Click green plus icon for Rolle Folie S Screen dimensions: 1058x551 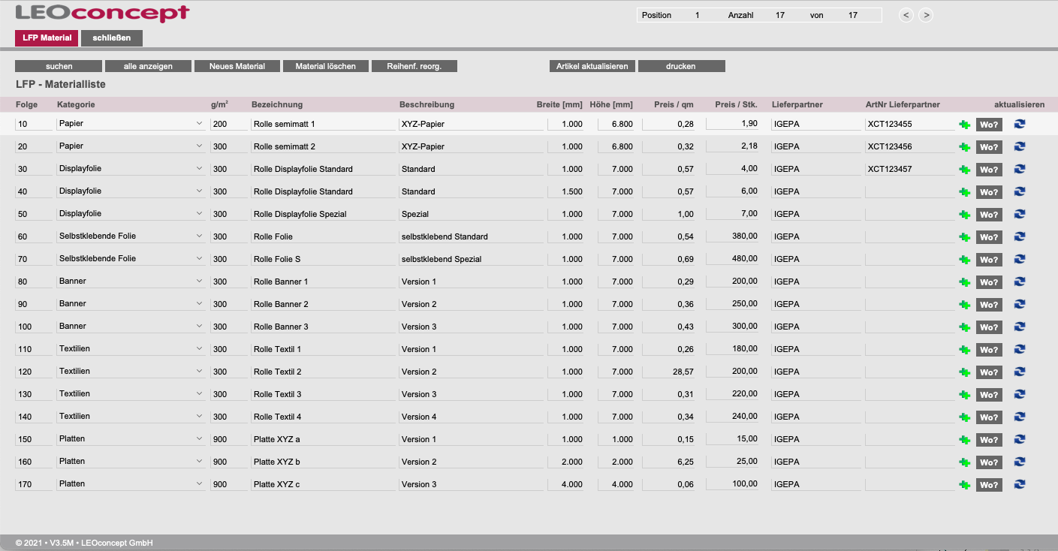[965, 260]
